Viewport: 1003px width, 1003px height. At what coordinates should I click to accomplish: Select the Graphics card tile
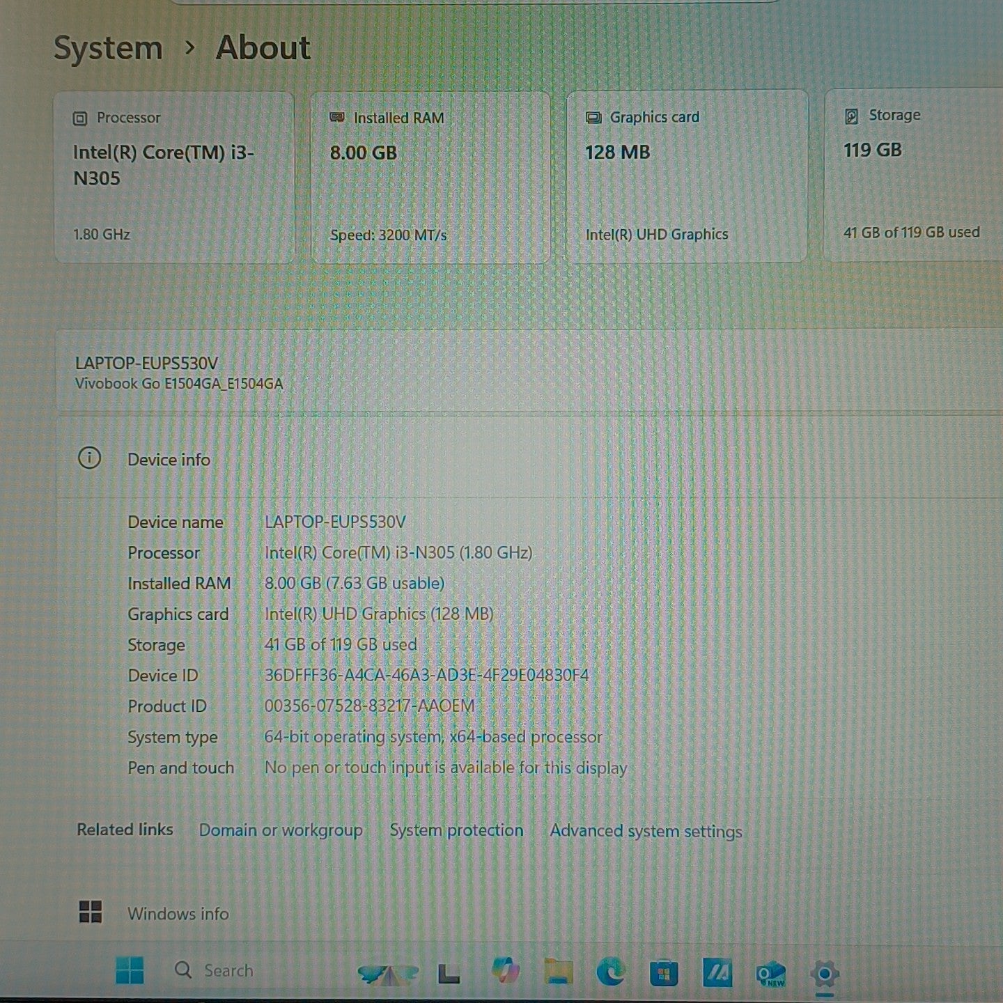[687, 176]
